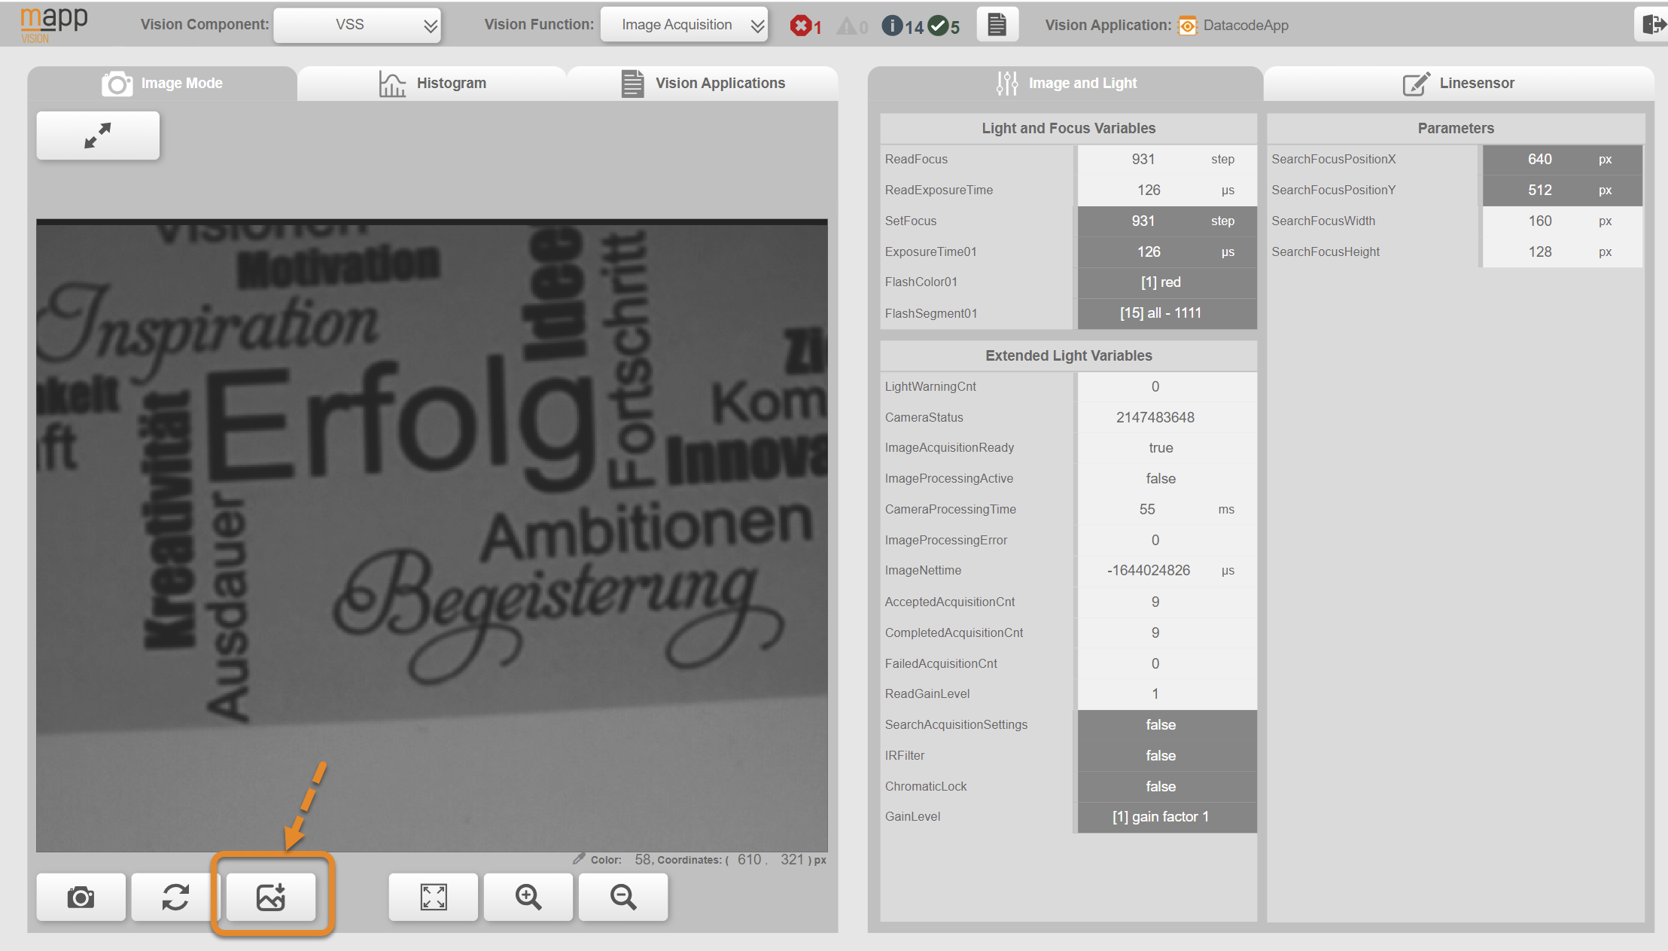The image size is (1668, 951).
Task: Open the log document icon in top bar
Action: [x=997, y=25]
